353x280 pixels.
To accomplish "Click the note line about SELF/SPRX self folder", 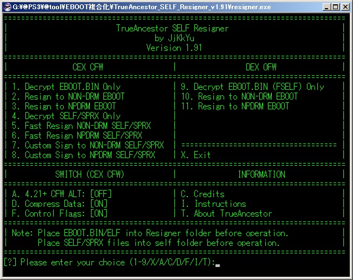I will pos(159,243).
